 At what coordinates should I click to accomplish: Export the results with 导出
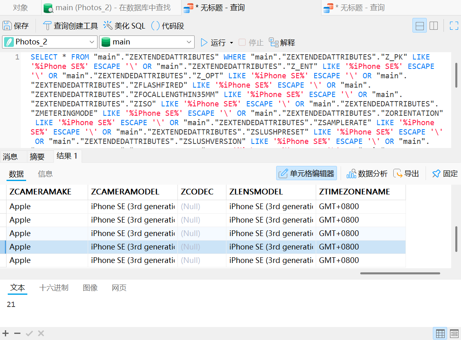click(x=406, y=174)
